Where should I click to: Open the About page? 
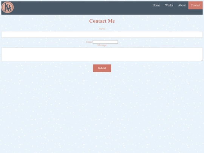[182, 5]
